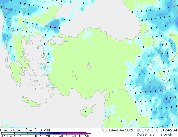The image size is (178, 137).
Task: Click the central Turkey salt lake outline
Action: 89,66
